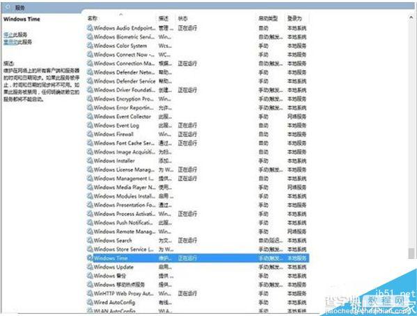This screenshot has width=417, height=316.
Task: Click the gear icon beside Windows License Manager
Action: pos(90,169)
